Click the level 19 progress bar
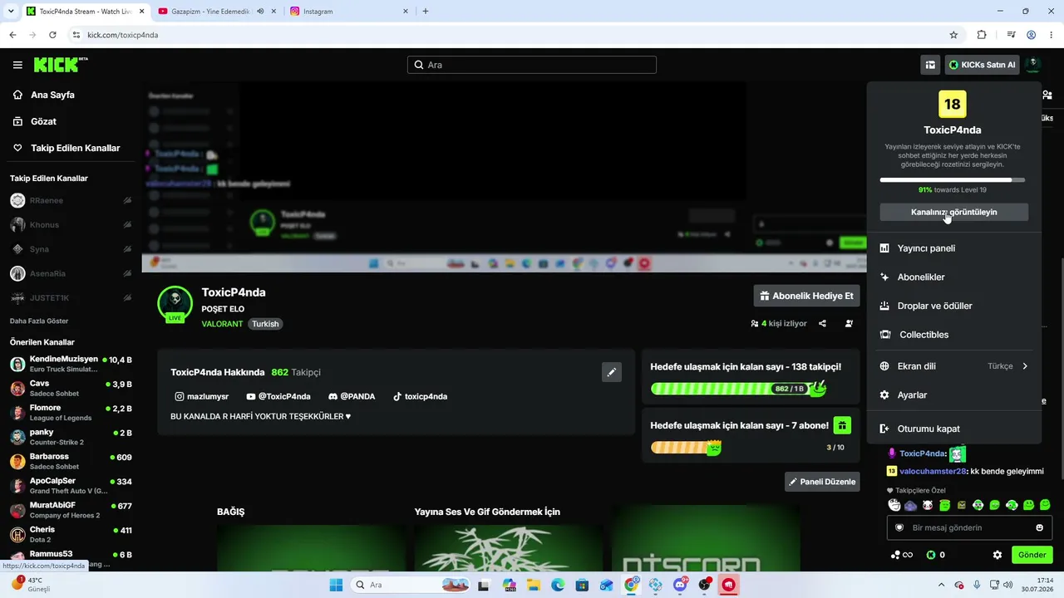 pyautogui.click(x=953, y=179)
